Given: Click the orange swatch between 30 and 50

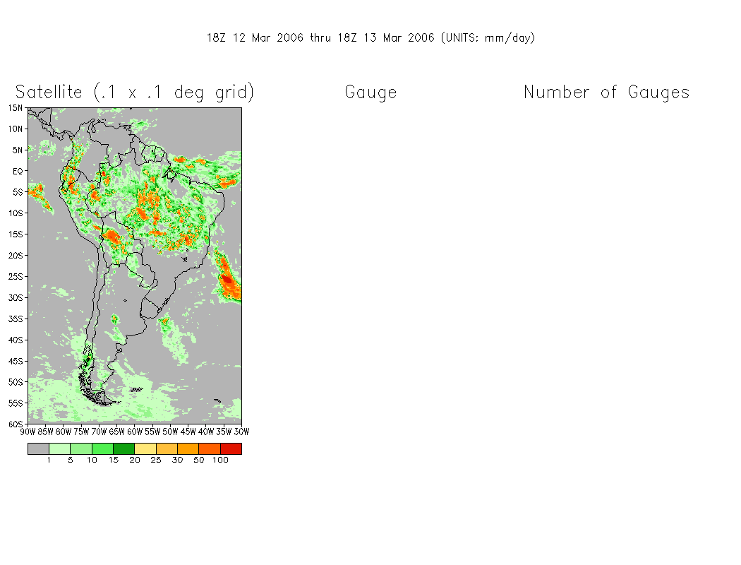Looking at the screenshot, I should pyautogui.click(x=188, y=448).
